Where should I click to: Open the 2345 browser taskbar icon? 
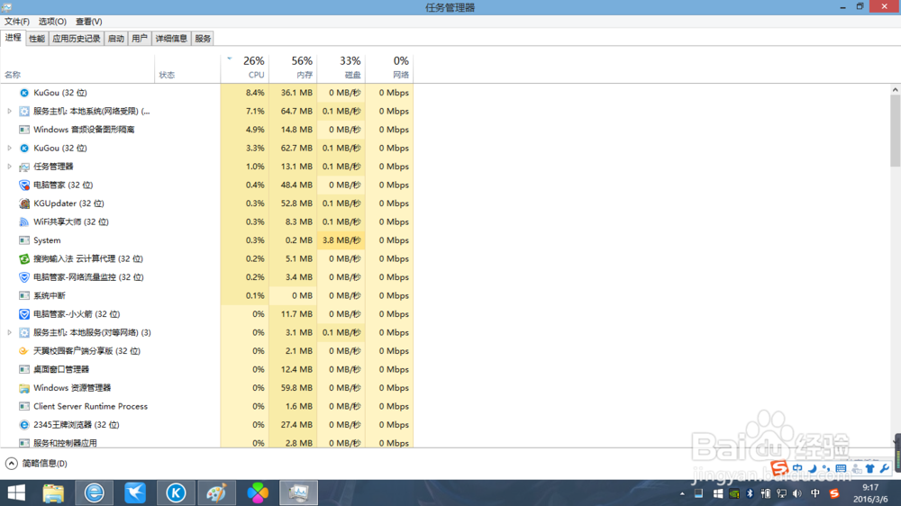pyautogui.click(x=95, y=492)
